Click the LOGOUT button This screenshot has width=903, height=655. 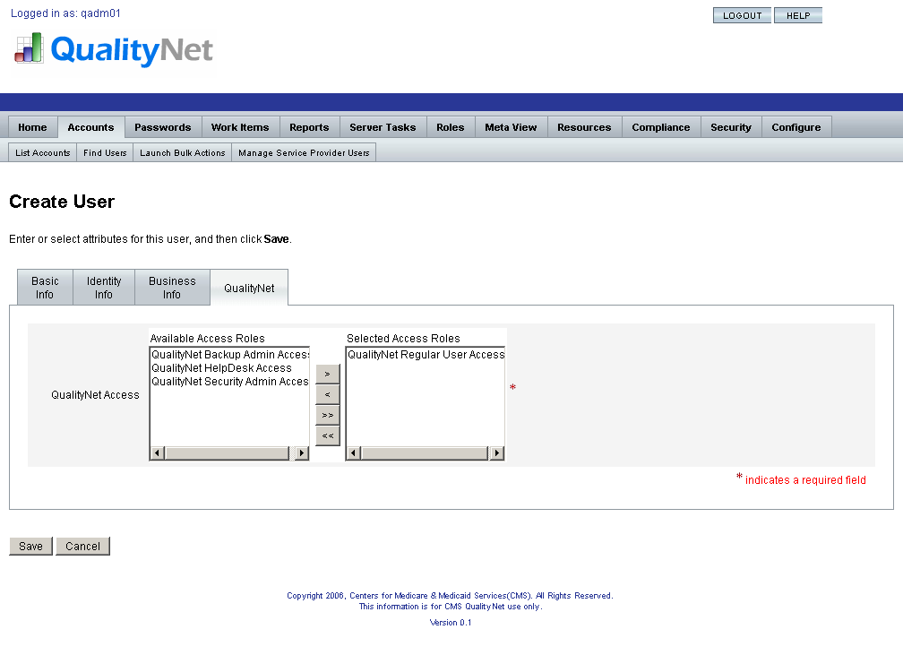(743, 15)
